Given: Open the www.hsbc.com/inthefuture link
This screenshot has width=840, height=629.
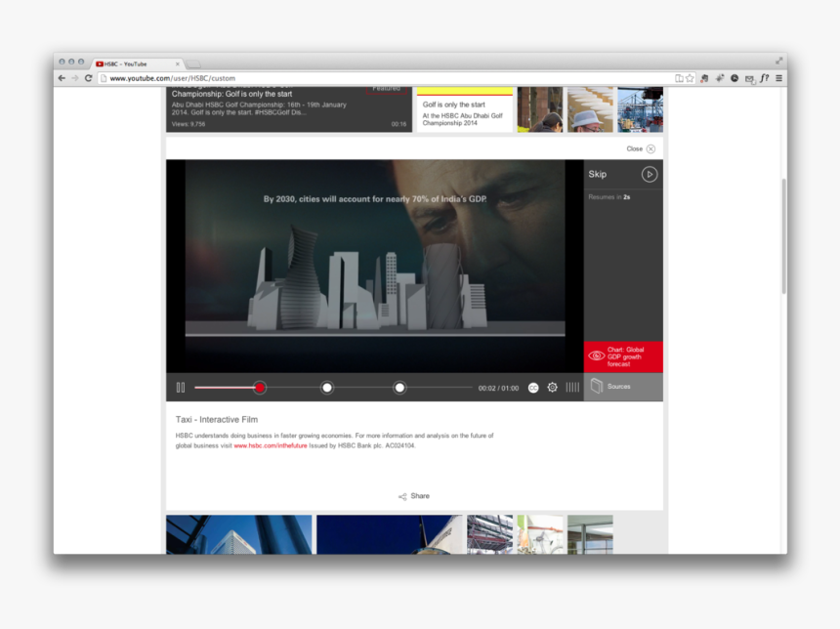Looking at the screenshot, I should pos(271,445).
